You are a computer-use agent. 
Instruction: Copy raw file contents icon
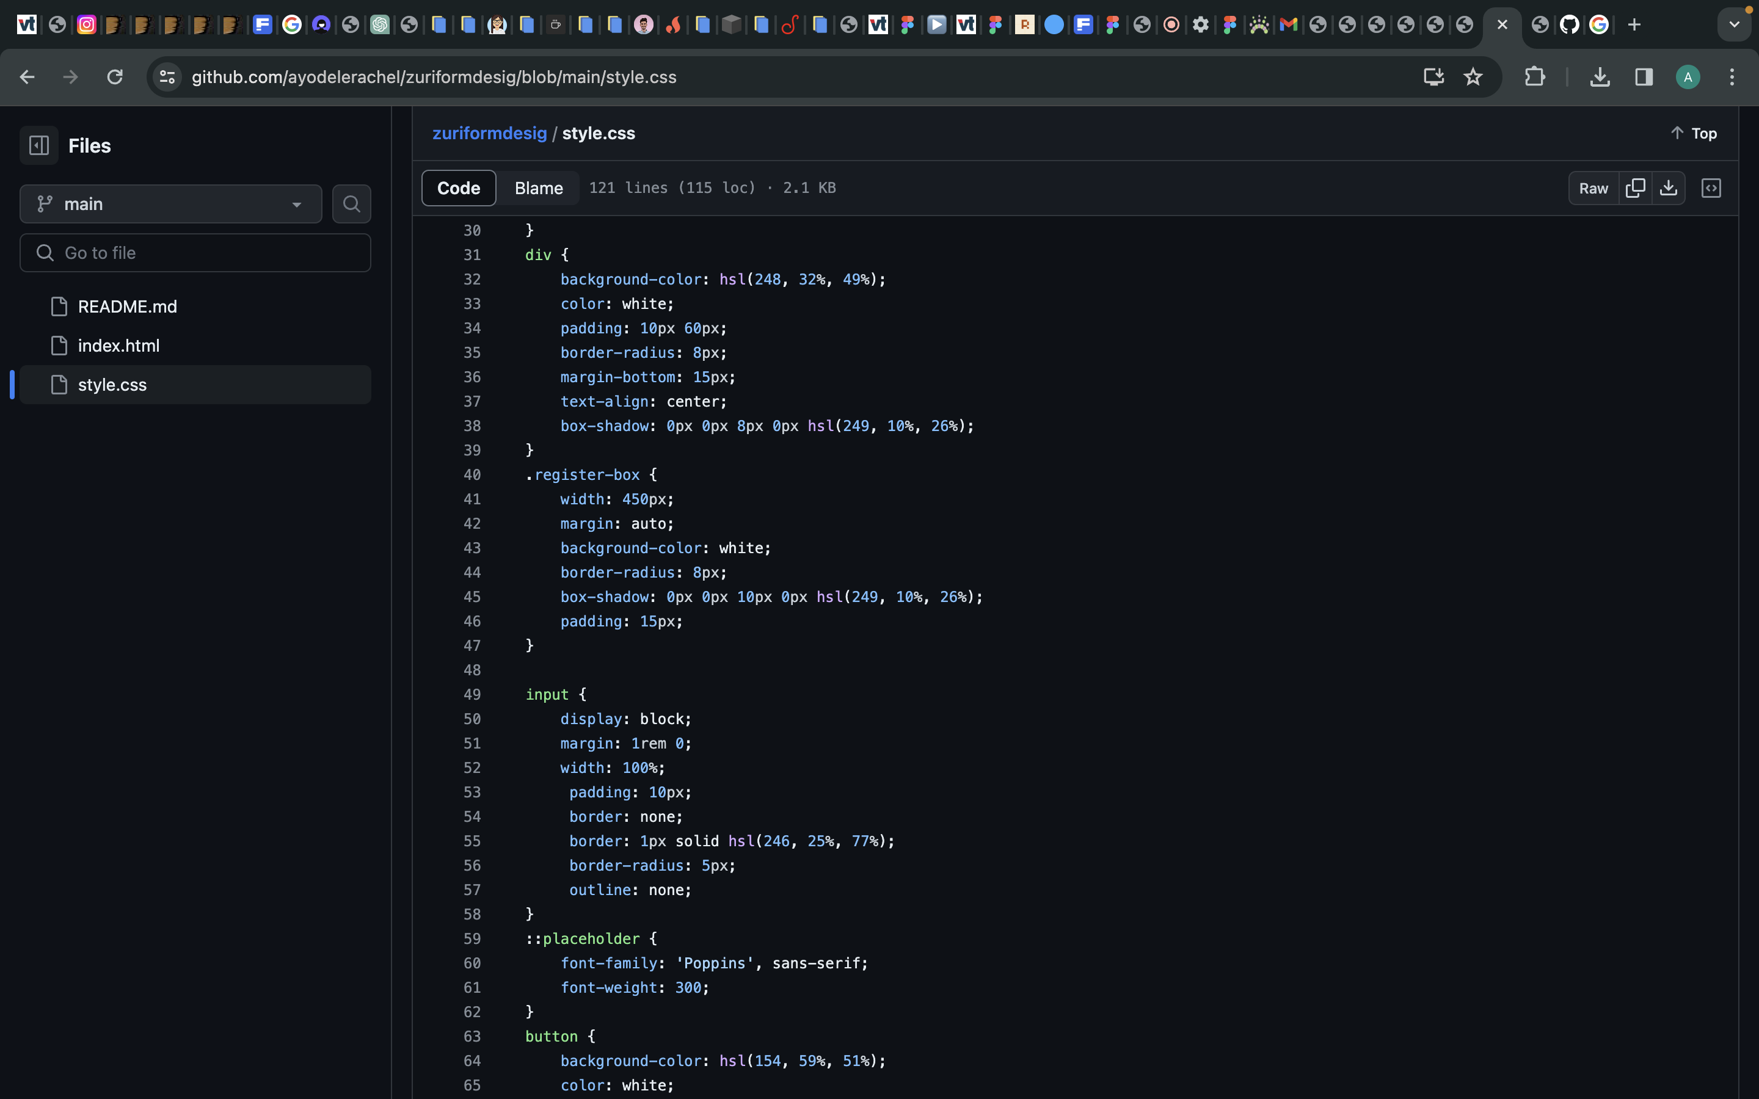(1636, 188)
